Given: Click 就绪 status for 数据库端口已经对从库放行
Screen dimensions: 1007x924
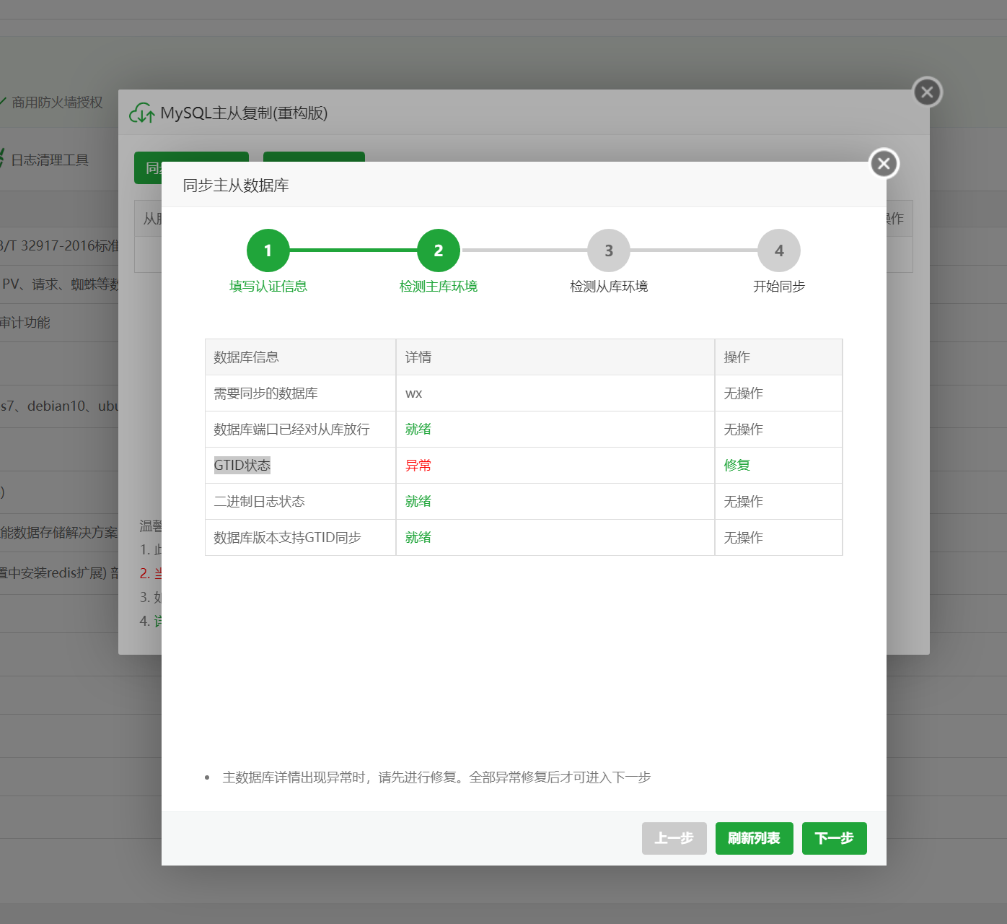Looking at the screenshot, I should [418, 430].
